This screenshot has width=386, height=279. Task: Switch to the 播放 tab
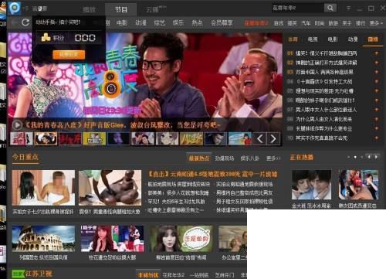pyautogui.click(x=90, y=9)
